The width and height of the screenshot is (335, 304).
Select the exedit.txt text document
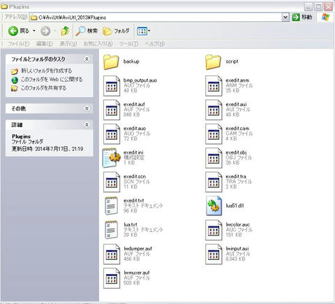(111, 205)
